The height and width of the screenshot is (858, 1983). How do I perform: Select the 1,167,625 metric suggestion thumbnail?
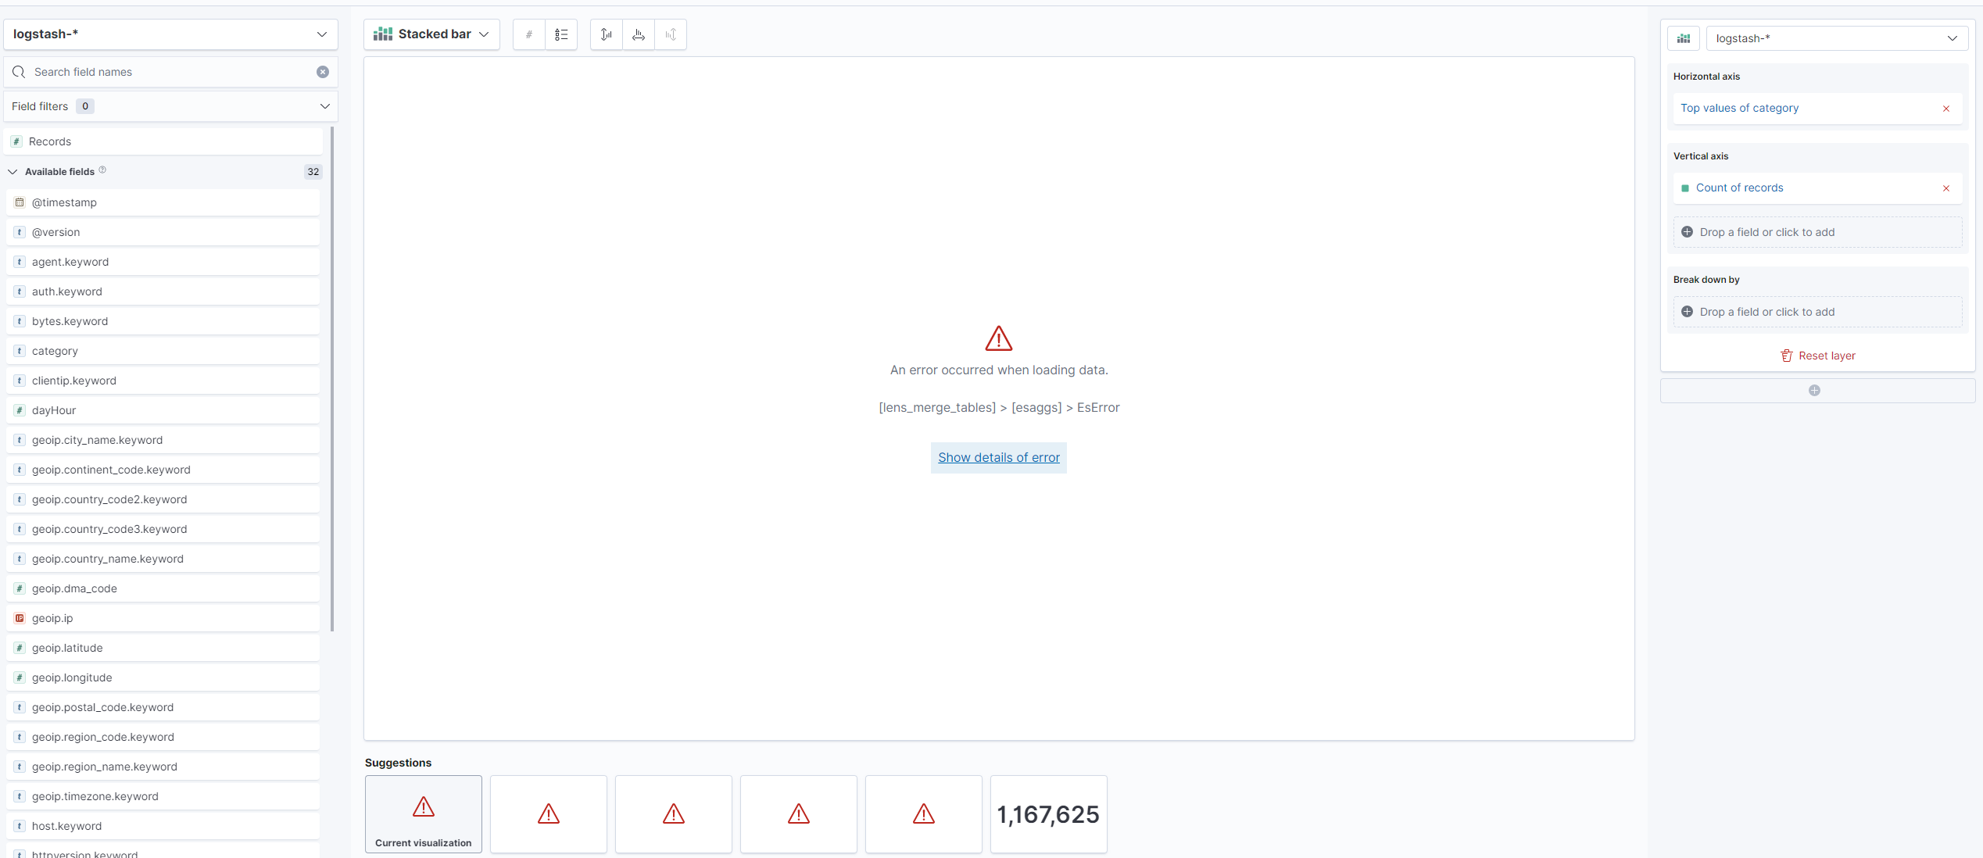tap(1048, 814)
